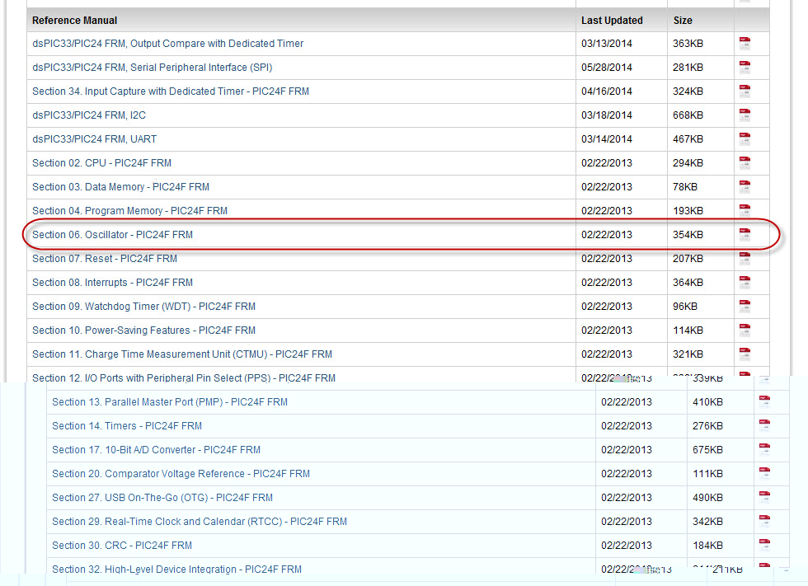Open Section 20. Comparator Voltage Reference link
The height and width of the screenshot is (586, 808).
(181, 474)
